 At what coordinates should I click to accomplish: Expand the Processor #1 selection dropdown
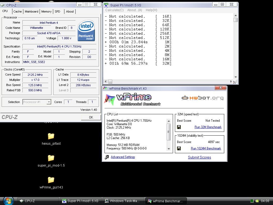point(49,102)
